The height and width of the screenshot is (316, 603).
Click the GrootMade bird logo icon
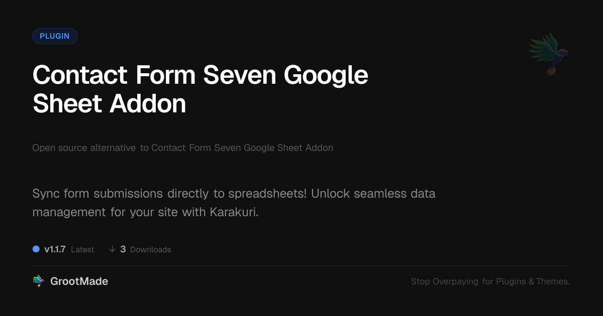[x=38, y=281]
